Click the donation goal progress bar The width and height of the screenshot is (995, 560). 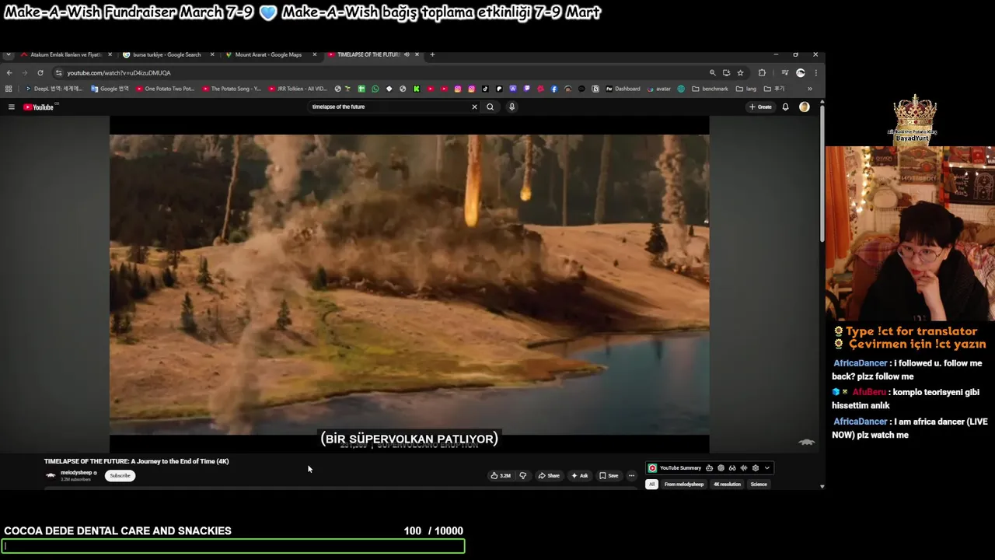[x=233, y=547]
